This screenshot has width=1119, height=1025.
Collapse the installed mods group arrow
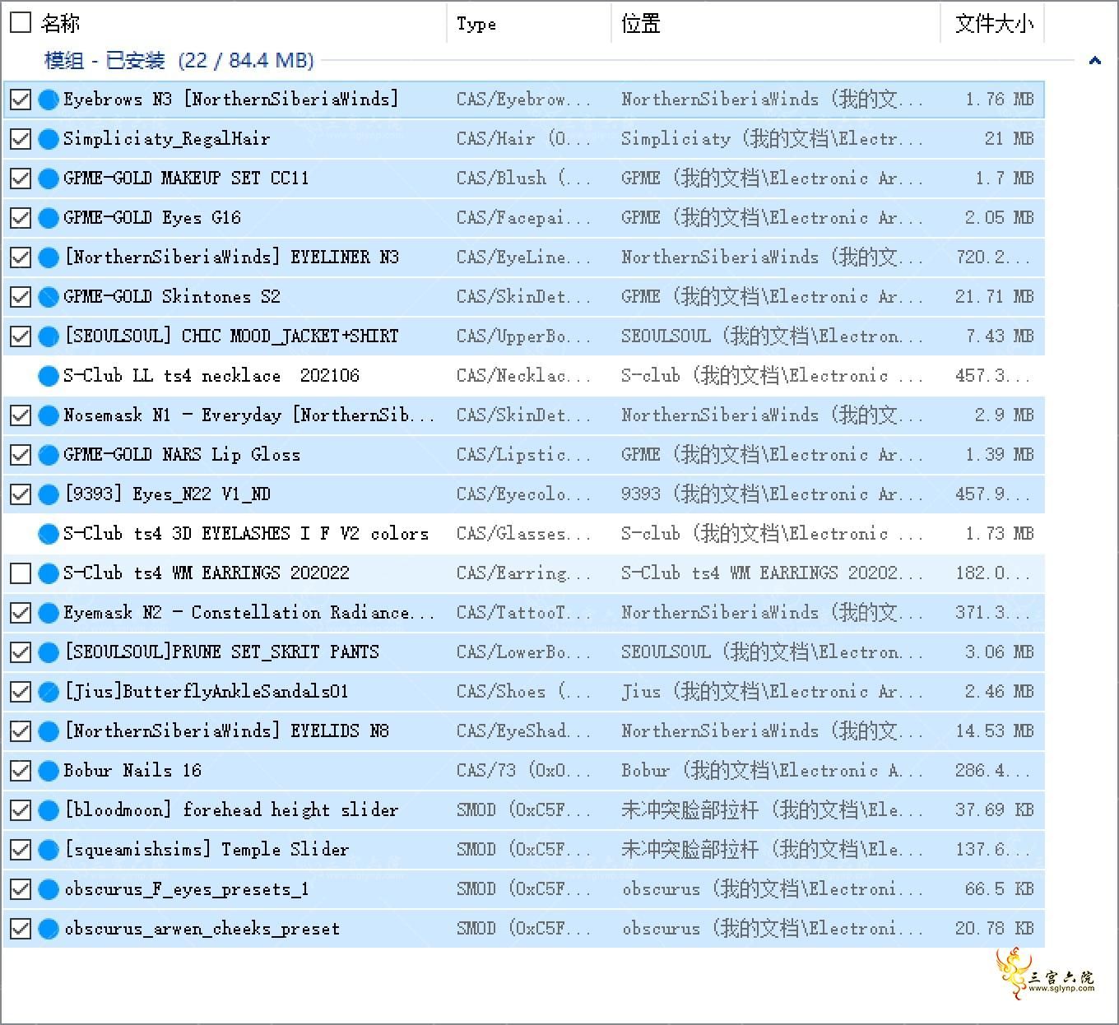[1094, 60]
